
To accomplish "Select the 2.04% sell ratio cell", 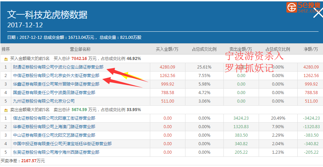I will pos(278,143).
